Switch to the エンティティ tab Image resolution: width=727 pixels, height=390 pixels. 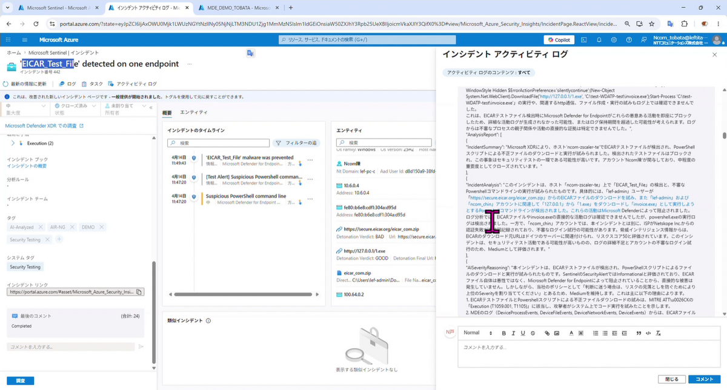click(194, 113)
